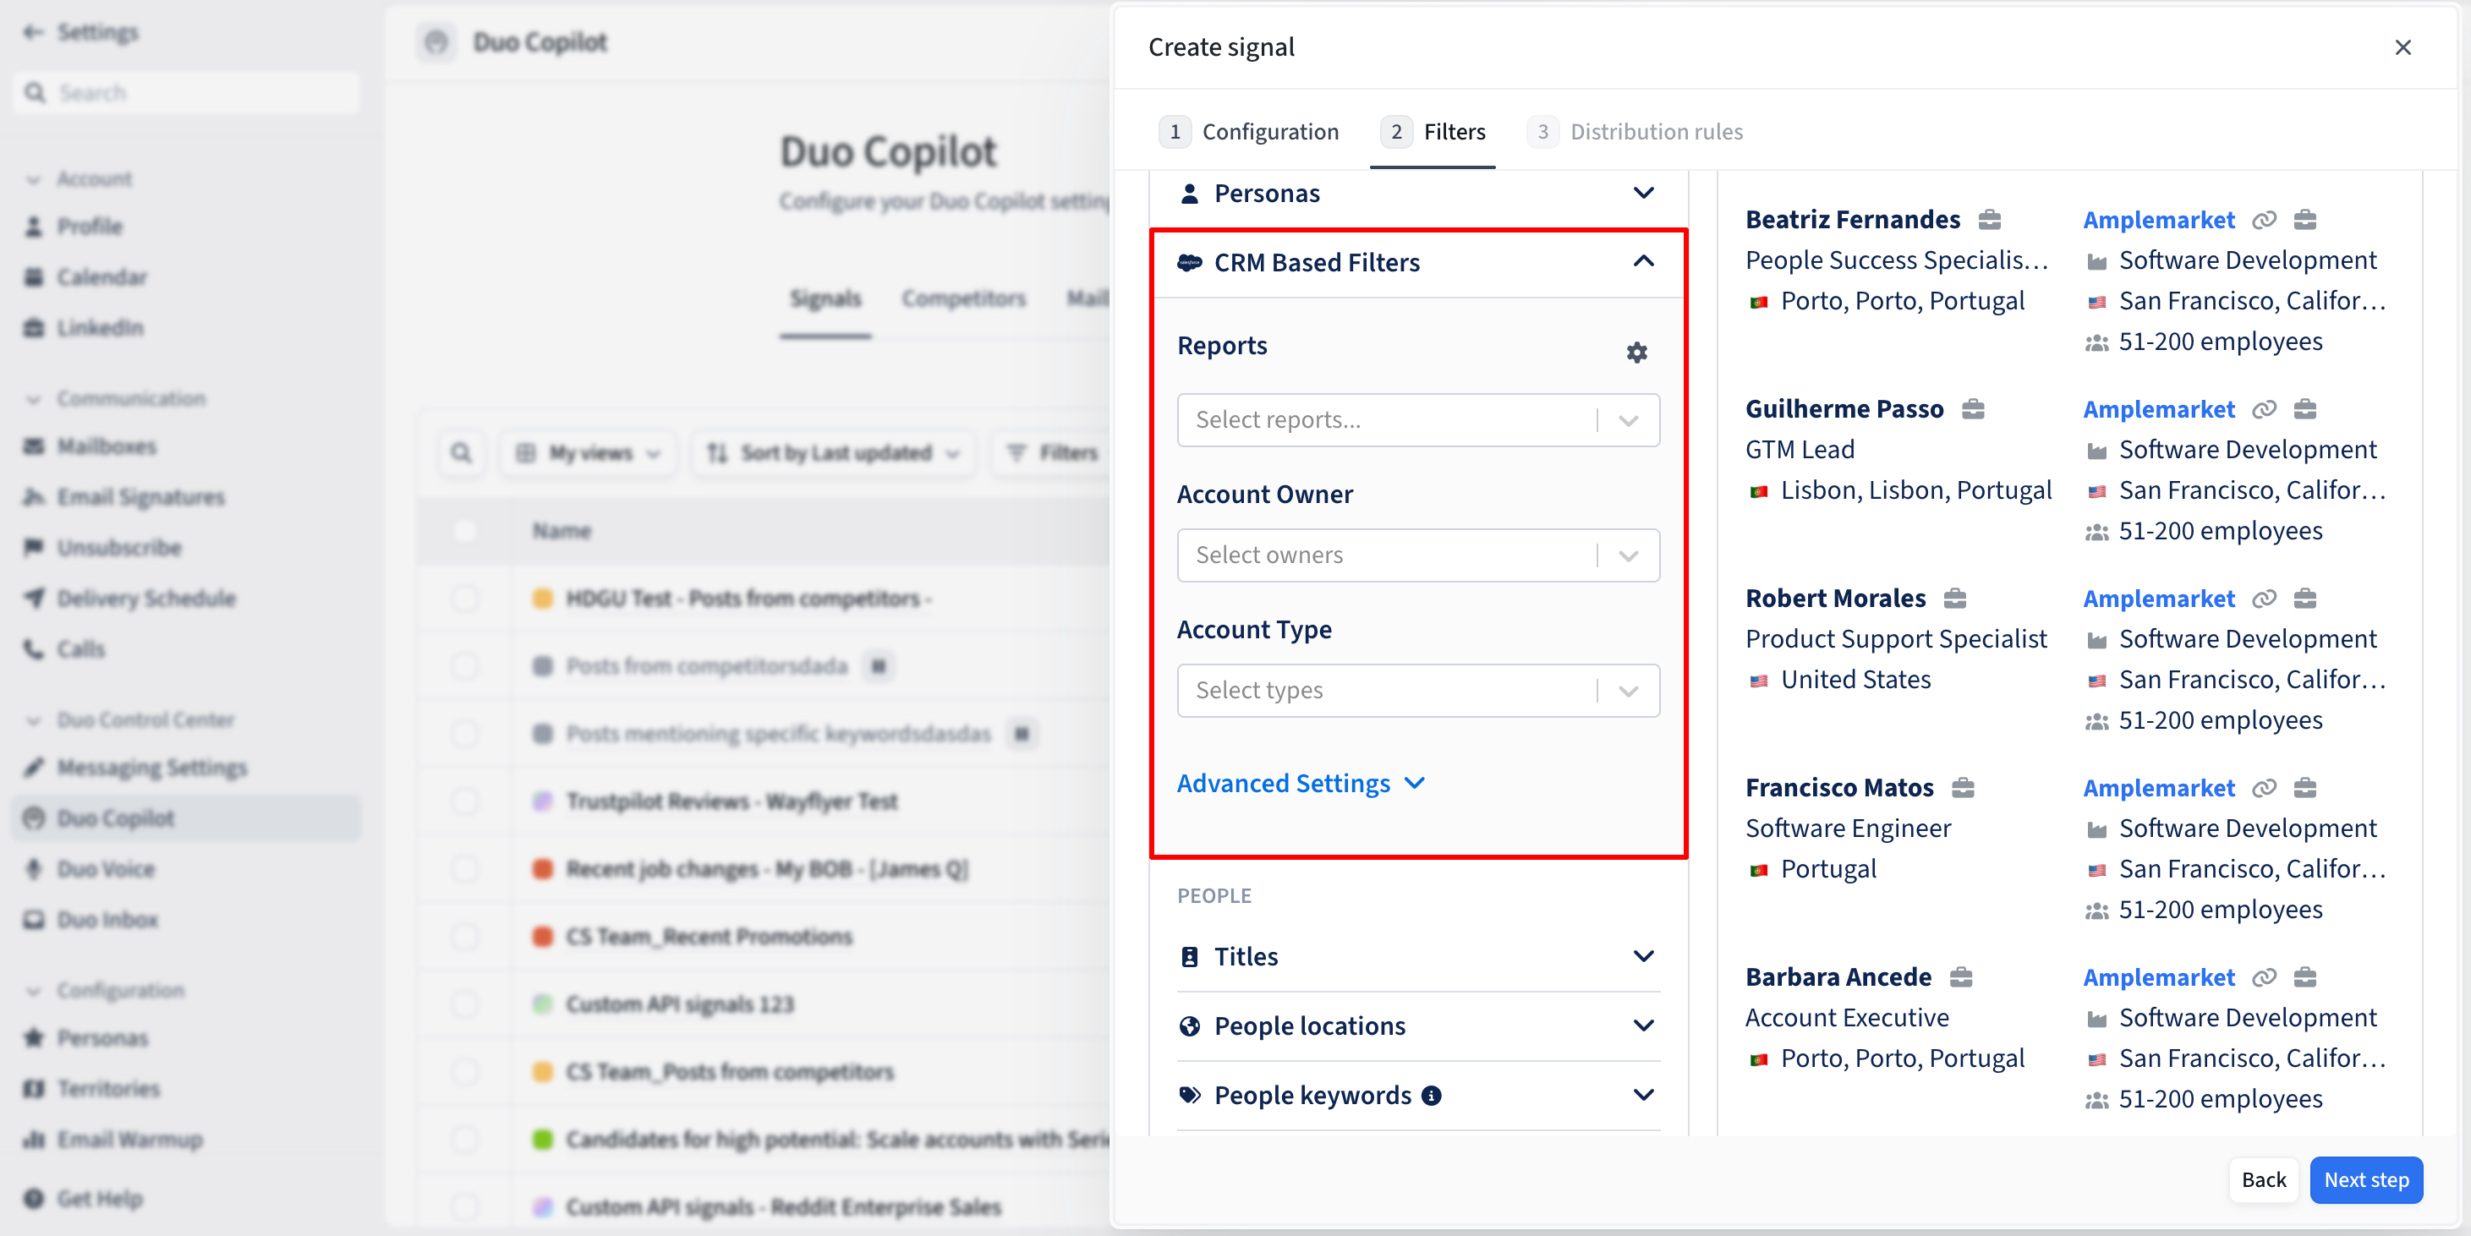Click the Salesforce icon in CRM Based Filters

coord(1190,262)
